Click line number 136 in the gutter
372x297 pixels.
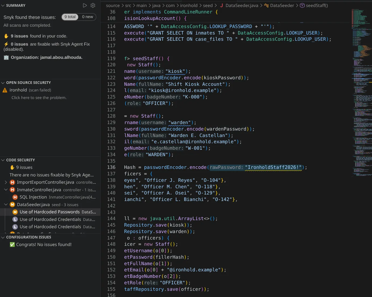[111, 167]
